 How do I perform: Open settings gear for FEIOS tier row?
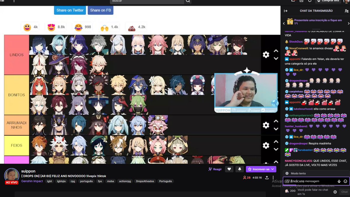pyautogui.click(x=266, y=145)
